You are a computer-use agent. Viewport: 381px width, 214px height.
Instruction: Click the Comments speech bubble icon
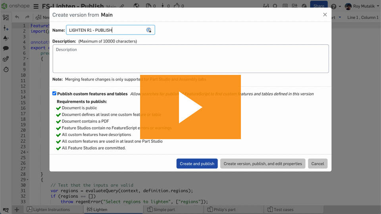pyautogui.click(x=6, y=48)
